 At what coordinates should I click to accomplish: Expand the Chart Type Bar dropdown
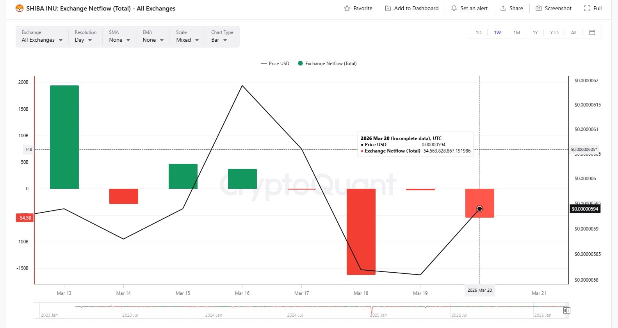pos(219,40)
